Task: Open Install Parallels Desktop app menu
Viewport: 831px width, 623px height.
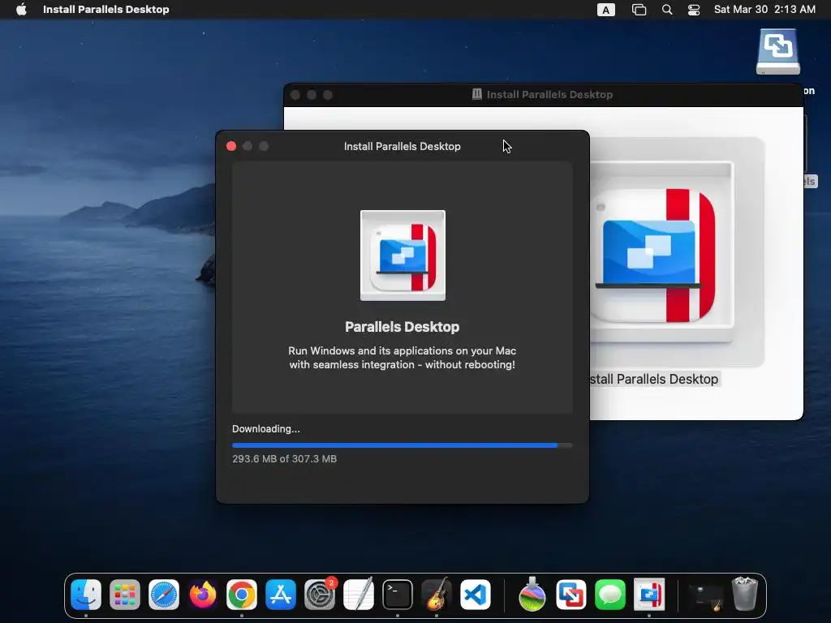Action: pos(106,9)
